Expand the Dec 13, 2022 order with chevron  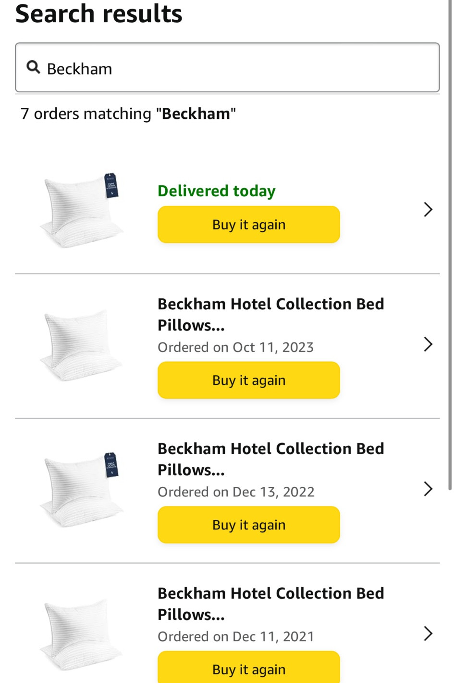click(x=428, y=489)
